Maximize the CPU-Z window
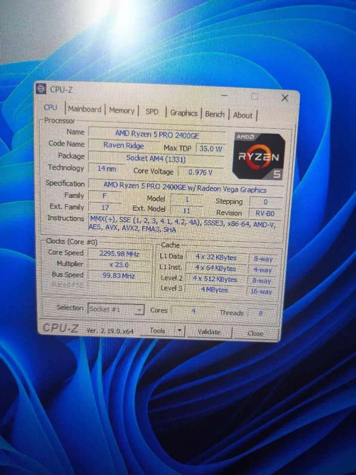 coord(254,97)
